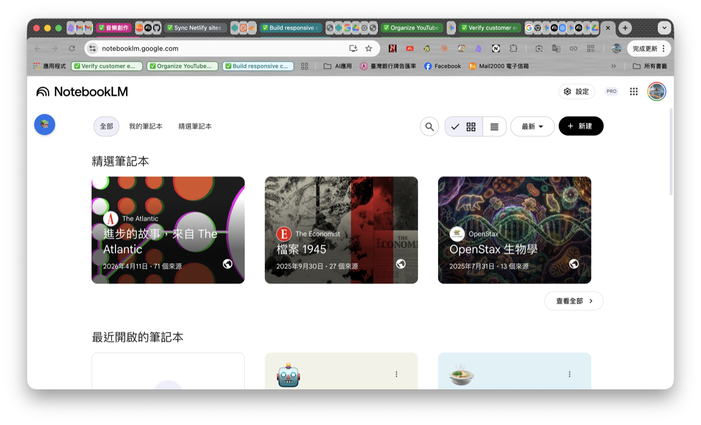
Task: Click the NotebookLM logo
Action: (82, 91)
